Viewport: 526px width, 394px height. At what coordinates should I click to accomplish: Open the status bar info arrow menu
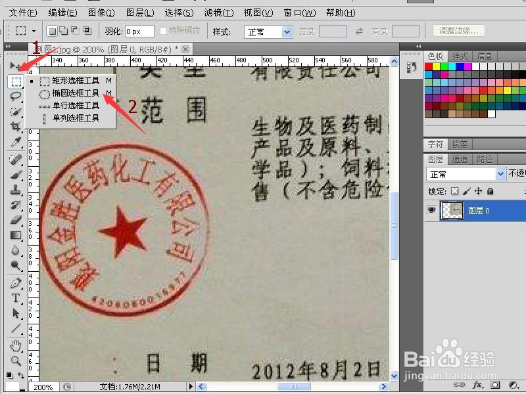tap(191, 386)
